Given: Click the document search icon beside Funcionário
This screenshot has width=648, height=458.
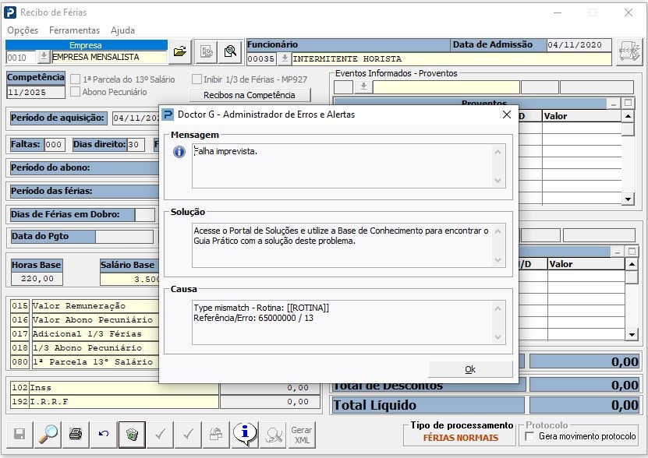Looking at the screenshot, I should (230, 51).
